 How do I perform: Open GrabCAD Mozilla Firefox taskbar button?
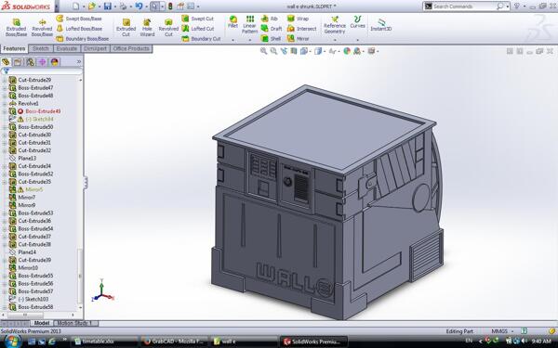(174, 342)
